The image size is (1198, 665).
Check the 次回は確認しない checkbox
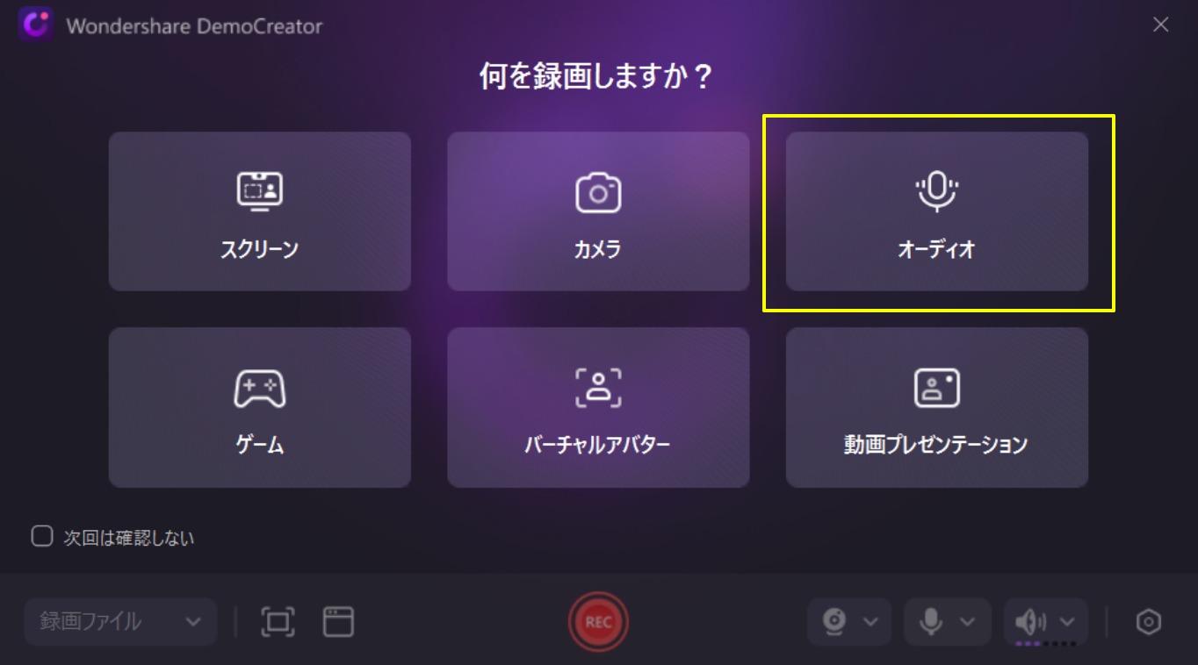coord(42,536)
